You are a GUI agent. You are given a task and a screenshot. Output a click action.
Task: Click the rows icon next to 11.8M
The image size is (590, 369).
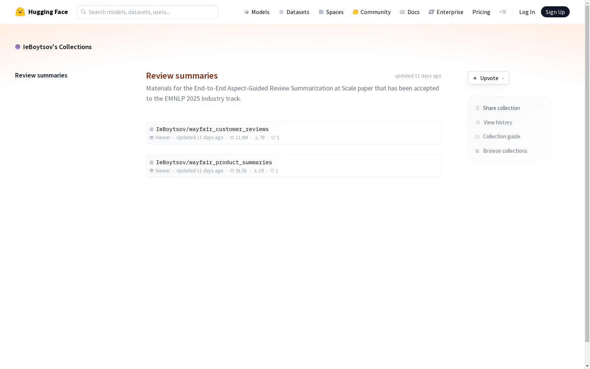click(x=232, y=138)
